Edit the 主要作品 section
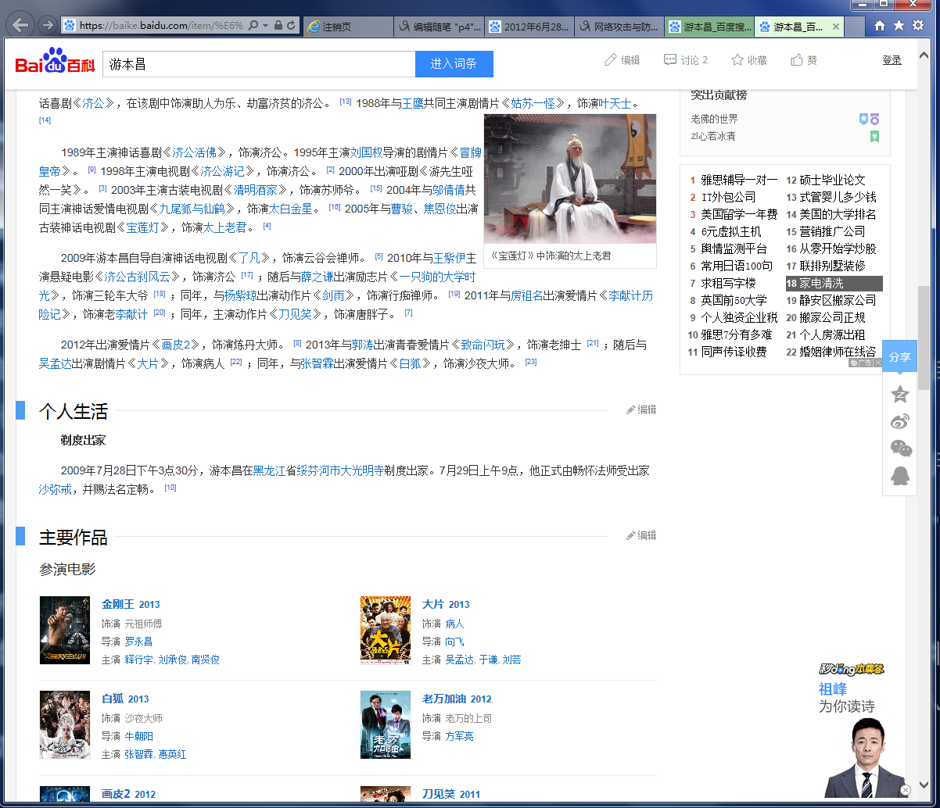940x808 pixels. coord(641,535)
